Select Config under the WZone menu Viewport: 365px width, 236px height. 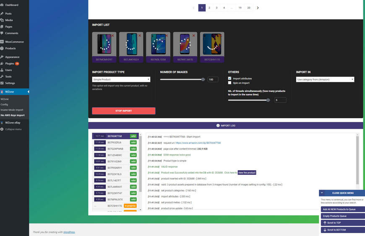pyautogui.click(x=5, y=104)
